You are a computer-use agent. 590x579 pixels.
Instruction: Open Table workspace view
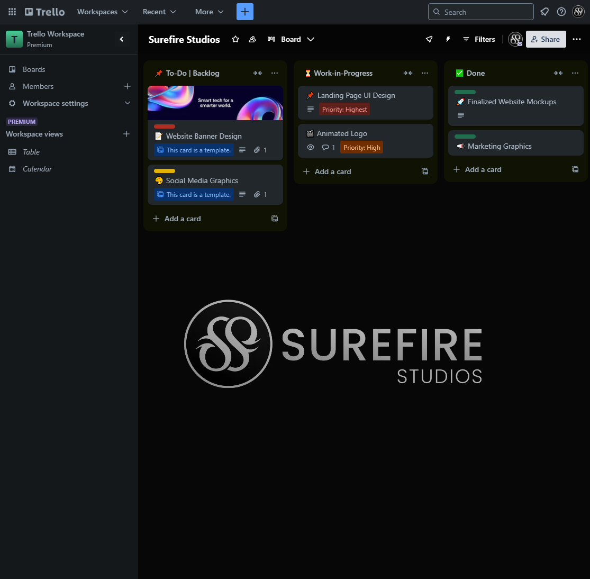pyautogui.click(x=31, y=152)
